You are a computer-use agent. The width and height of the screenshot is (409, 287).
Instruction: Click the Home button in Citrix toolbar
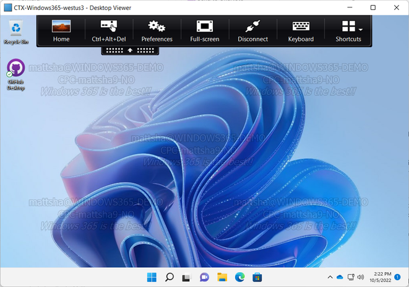tap(61, 30)
